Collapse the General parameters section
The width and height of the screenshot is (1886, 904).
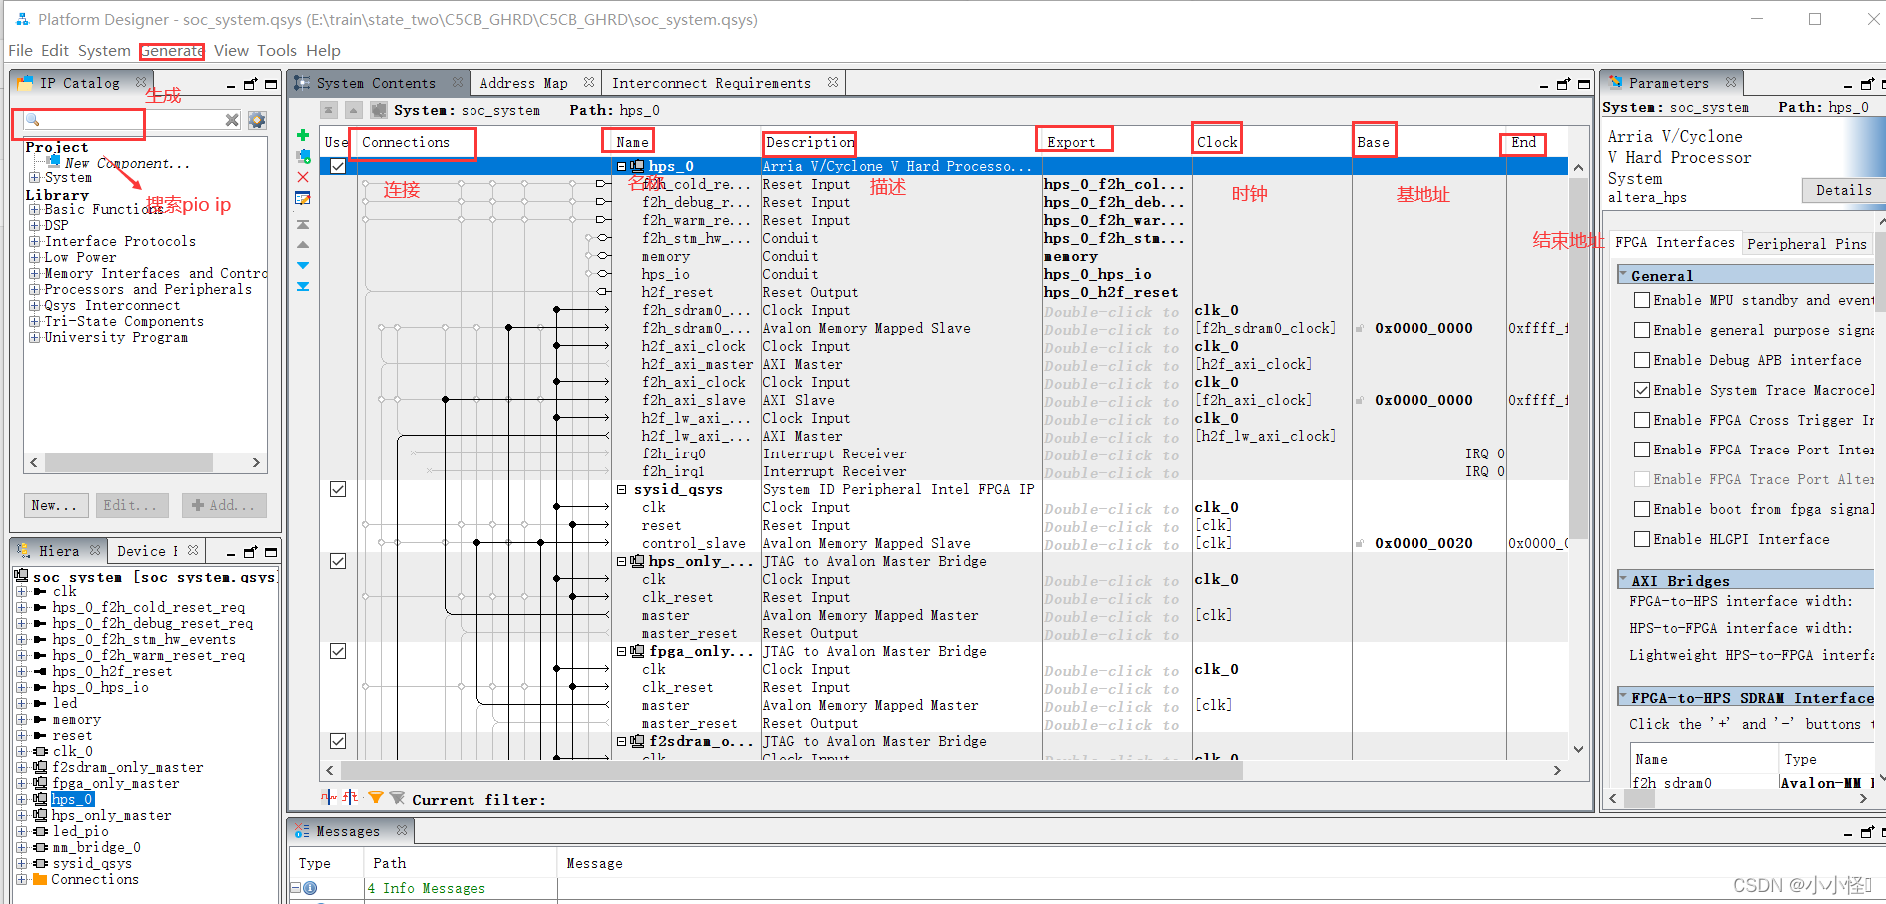coord(1623,275)
